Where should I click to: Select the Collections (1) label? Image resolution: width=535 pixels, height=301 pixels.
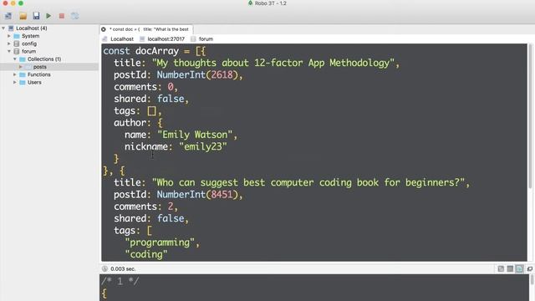44,59
